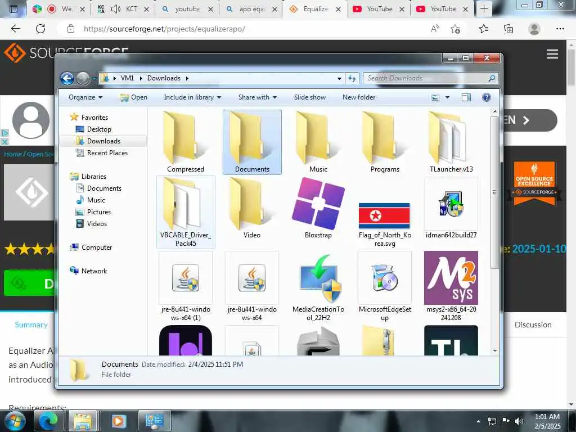Click the browser reload button

pyautogui.click(x=40, y=29)
